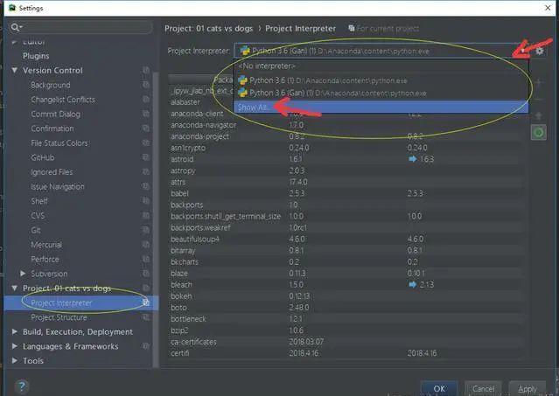Open the Project Structure settings item
Screen dimensions: 559x396
59,317
